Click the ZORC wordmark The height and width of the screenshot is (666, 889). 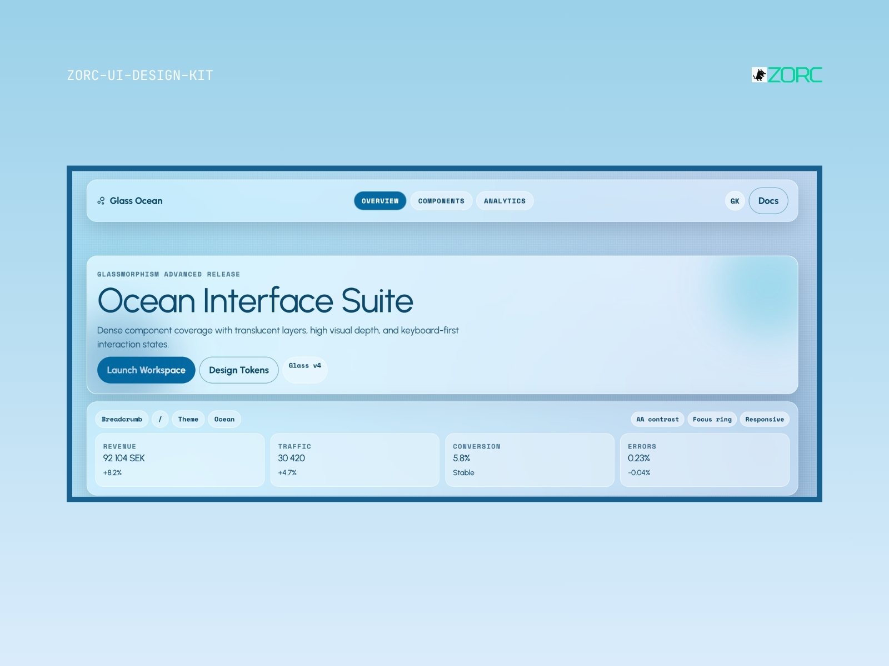795,75
